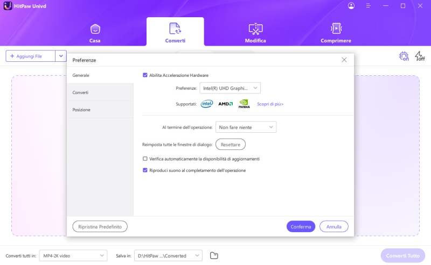Click the NVIDIA logo under Supportati
Screen dimensions: 431x265
[244, 104]
